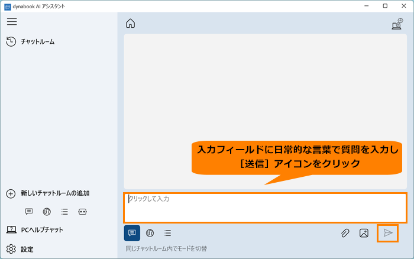Click the home icon
This screenshot has height=259, width=414.
(x=130, y=23)
